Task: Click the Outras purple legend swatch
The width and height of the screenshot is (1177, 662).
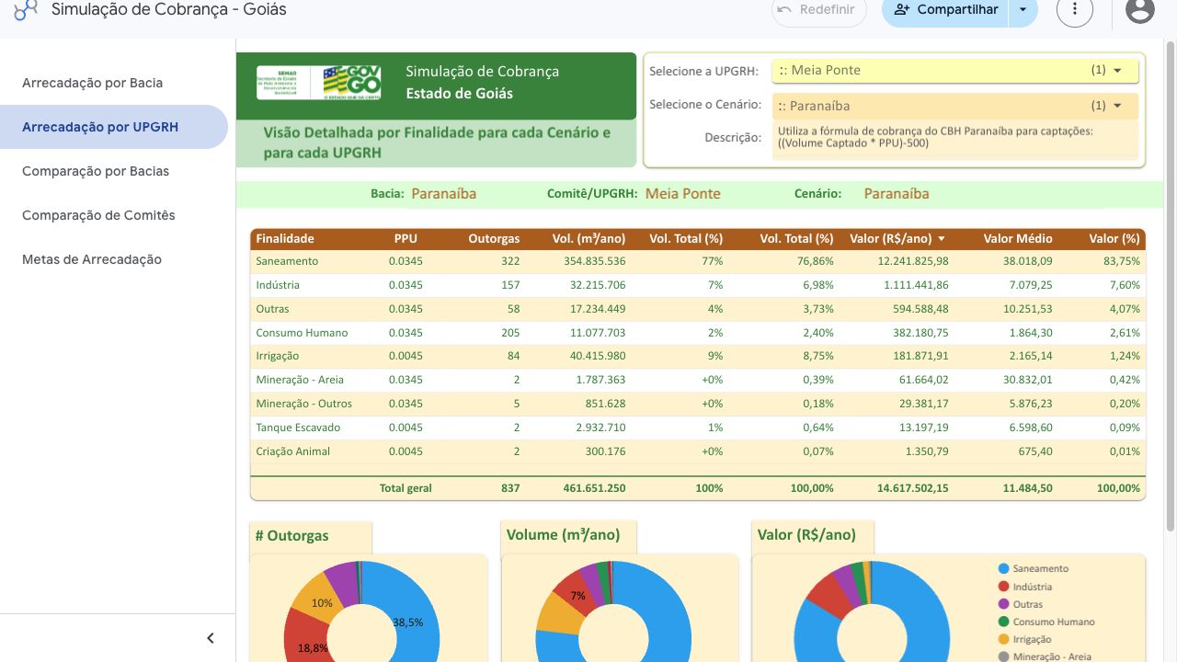Action: pyautogui.click(x=1003, y=604)
